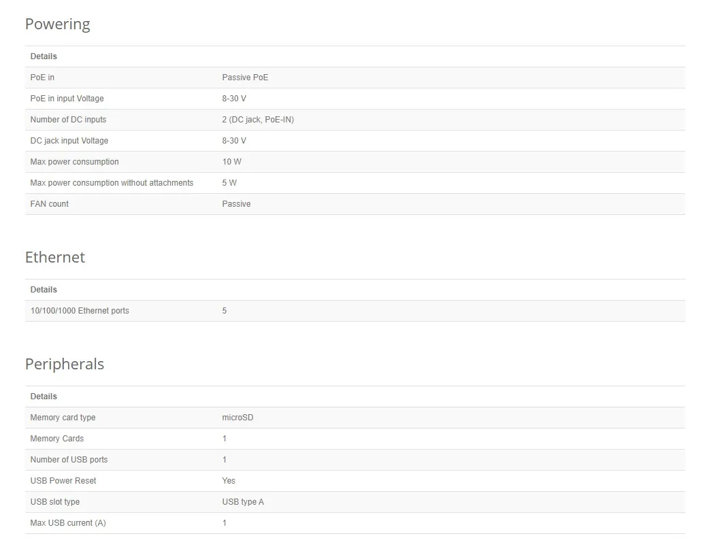Click the Details header under Ethernet

[x=44, y=290]
